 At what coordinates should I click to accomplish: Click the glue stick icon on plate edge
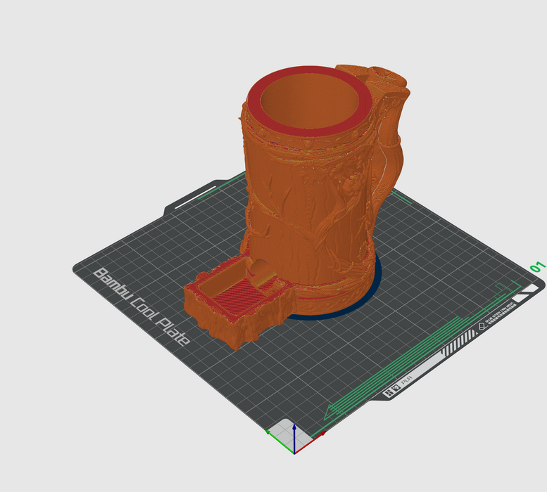pyautogui.click(x=483, y=325)
